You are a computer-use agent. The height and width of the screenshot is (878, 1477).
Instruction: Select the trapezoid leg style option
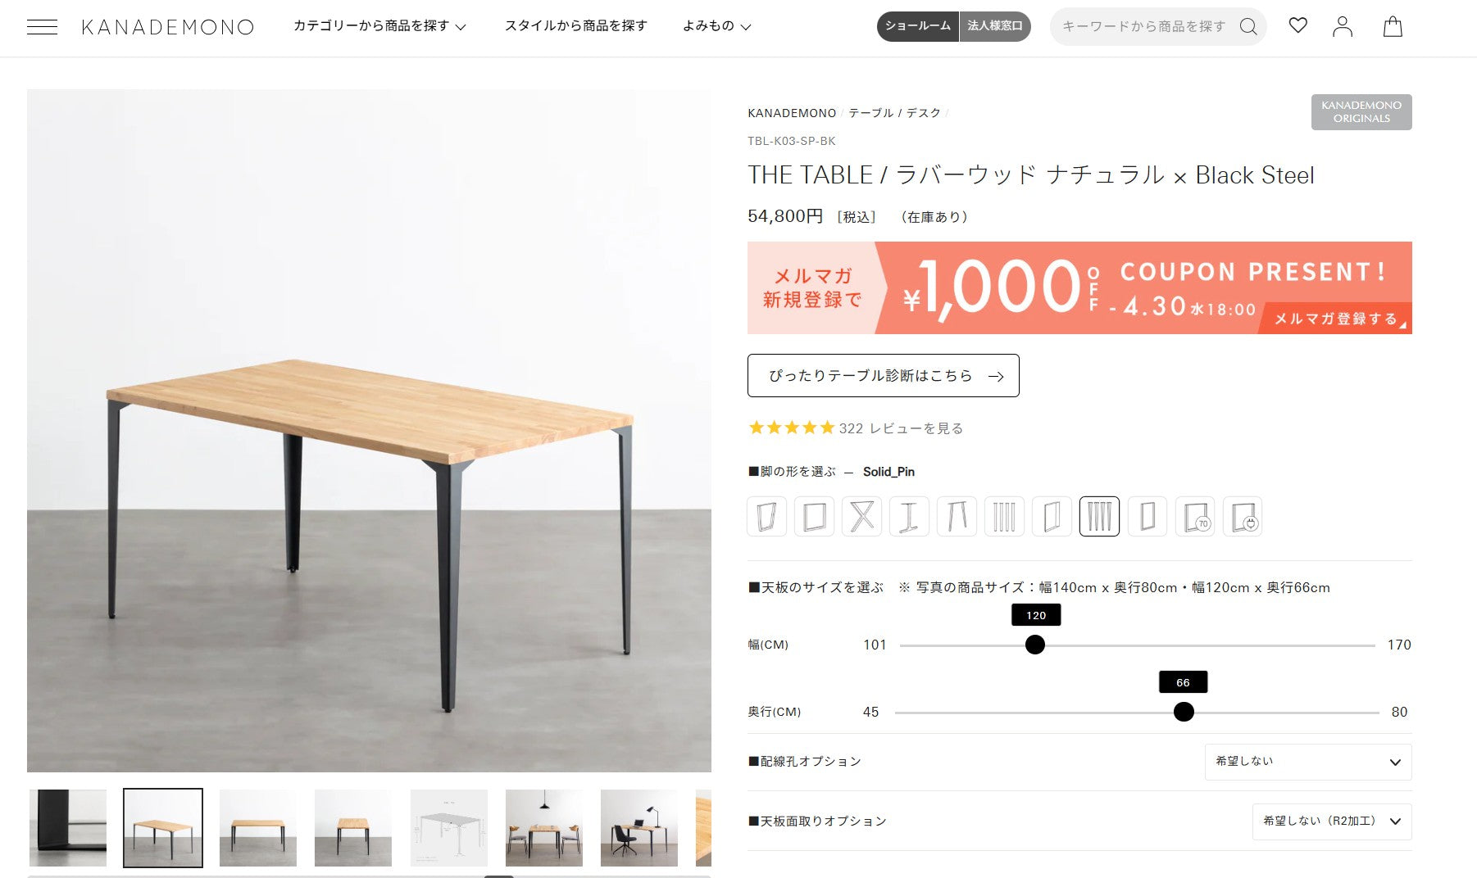pyautogui.click(x=766, y=517)
